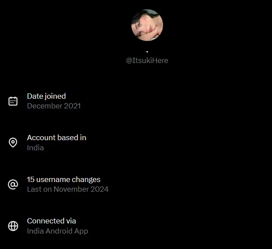Click India under Account based in
This screenshot has width=272, height=249.
click(36, 148)
